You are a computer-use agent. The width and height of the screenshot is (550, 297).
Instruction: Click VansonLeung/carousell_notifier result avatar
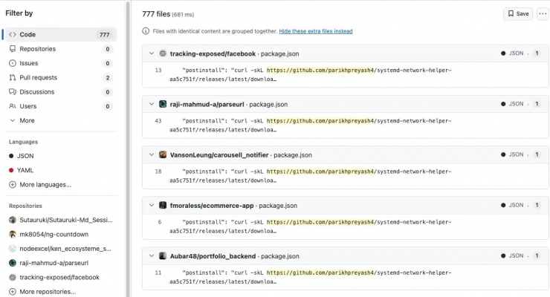pyautogui.click(x=163, y=154)
